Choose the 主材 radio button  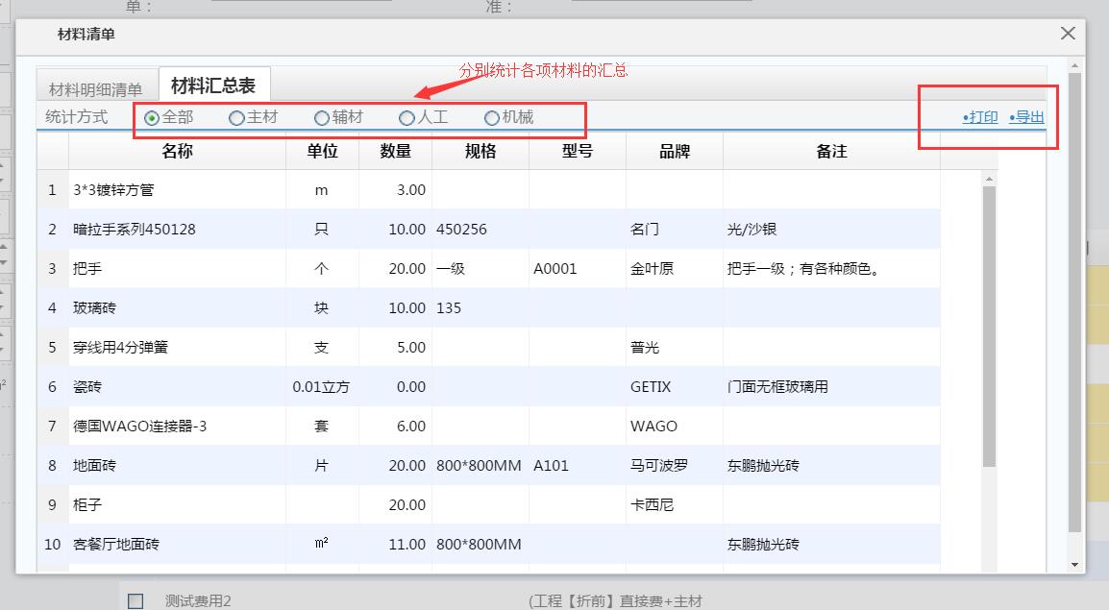[x=236, y=118]
